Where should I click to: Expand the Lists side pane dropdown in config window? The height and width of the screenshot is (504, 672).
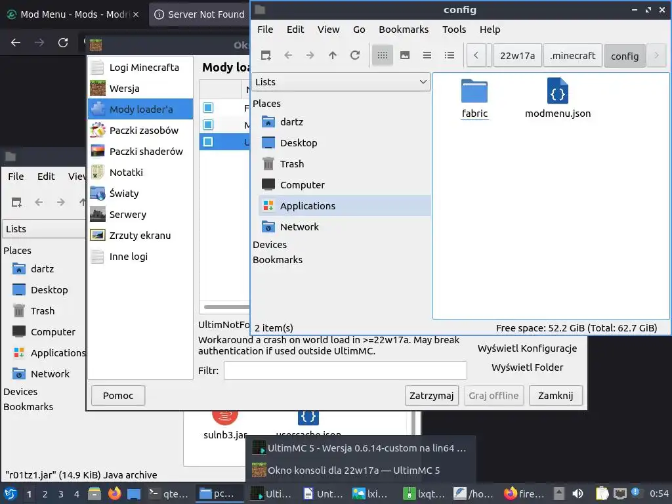click(341, 82)
